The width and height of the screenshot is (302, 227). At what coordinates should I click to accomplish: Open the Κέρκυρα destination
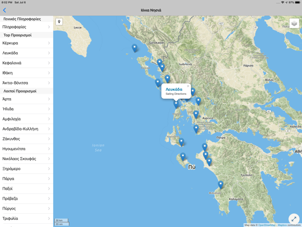click(x=26, y=43)
